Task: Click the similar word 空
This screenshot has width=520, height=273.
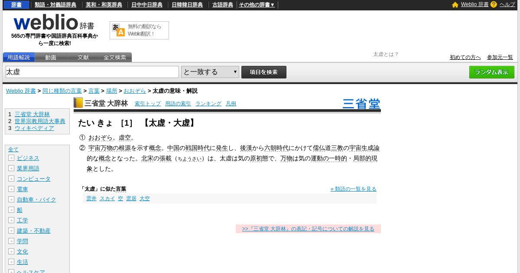Action: [120, 198]
